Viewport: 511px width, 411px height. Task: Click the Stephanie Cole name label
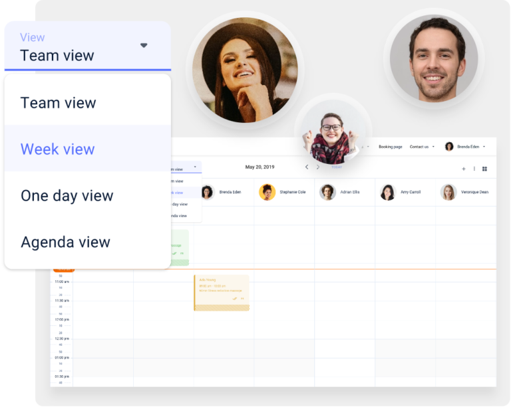coord(293,192)
